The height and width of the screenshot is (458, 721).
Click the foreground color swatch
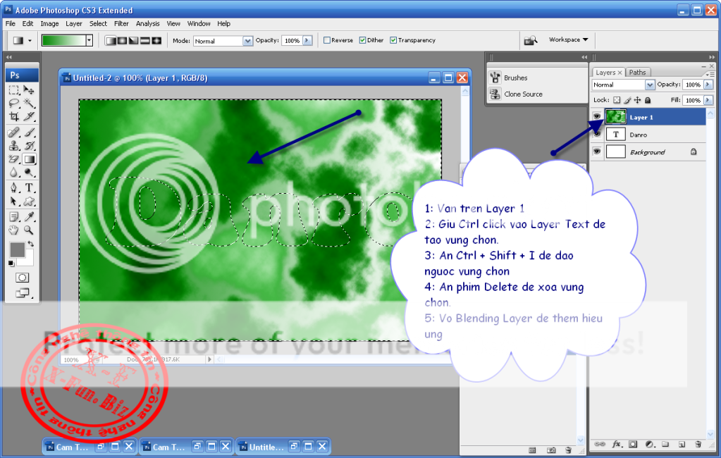tap(17, 249)
